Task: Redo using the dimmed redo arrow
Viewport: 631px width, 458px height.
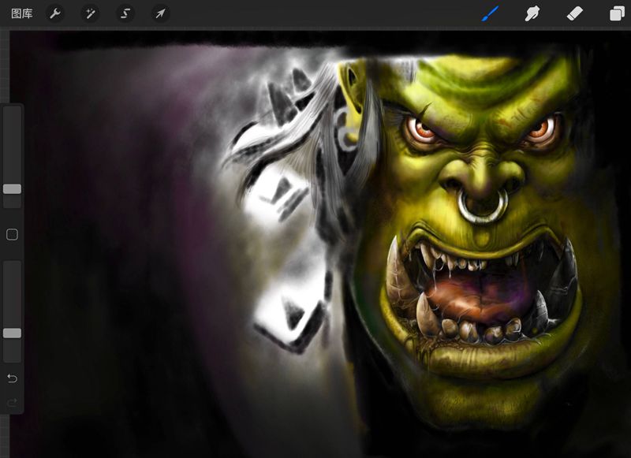Action: point(12,403)
